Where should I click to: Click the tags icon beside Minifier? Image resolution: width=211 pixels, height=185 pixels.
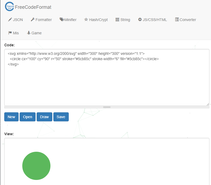coord(62,20)
